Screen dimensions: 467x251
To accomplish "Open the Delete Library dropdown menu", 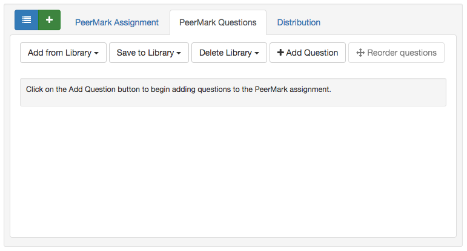I will point(229,53).
